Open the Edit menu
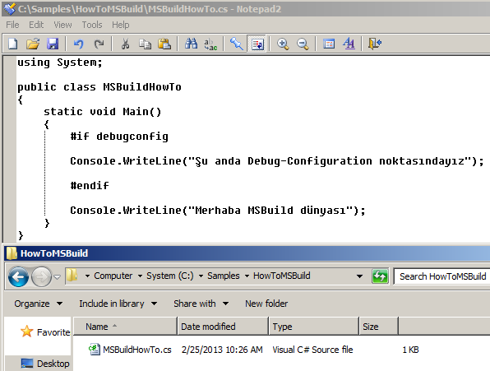 tap(36, 25)
